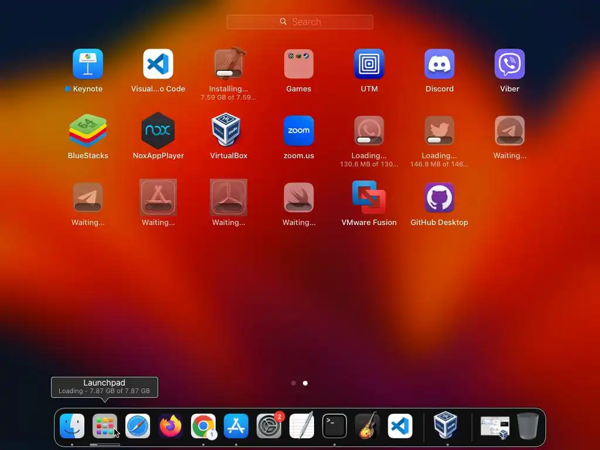This screenshot has width=600, height=450.
Task: Launch Visual Studio Code from the Launchpad grid
Action: pos(158,64)
